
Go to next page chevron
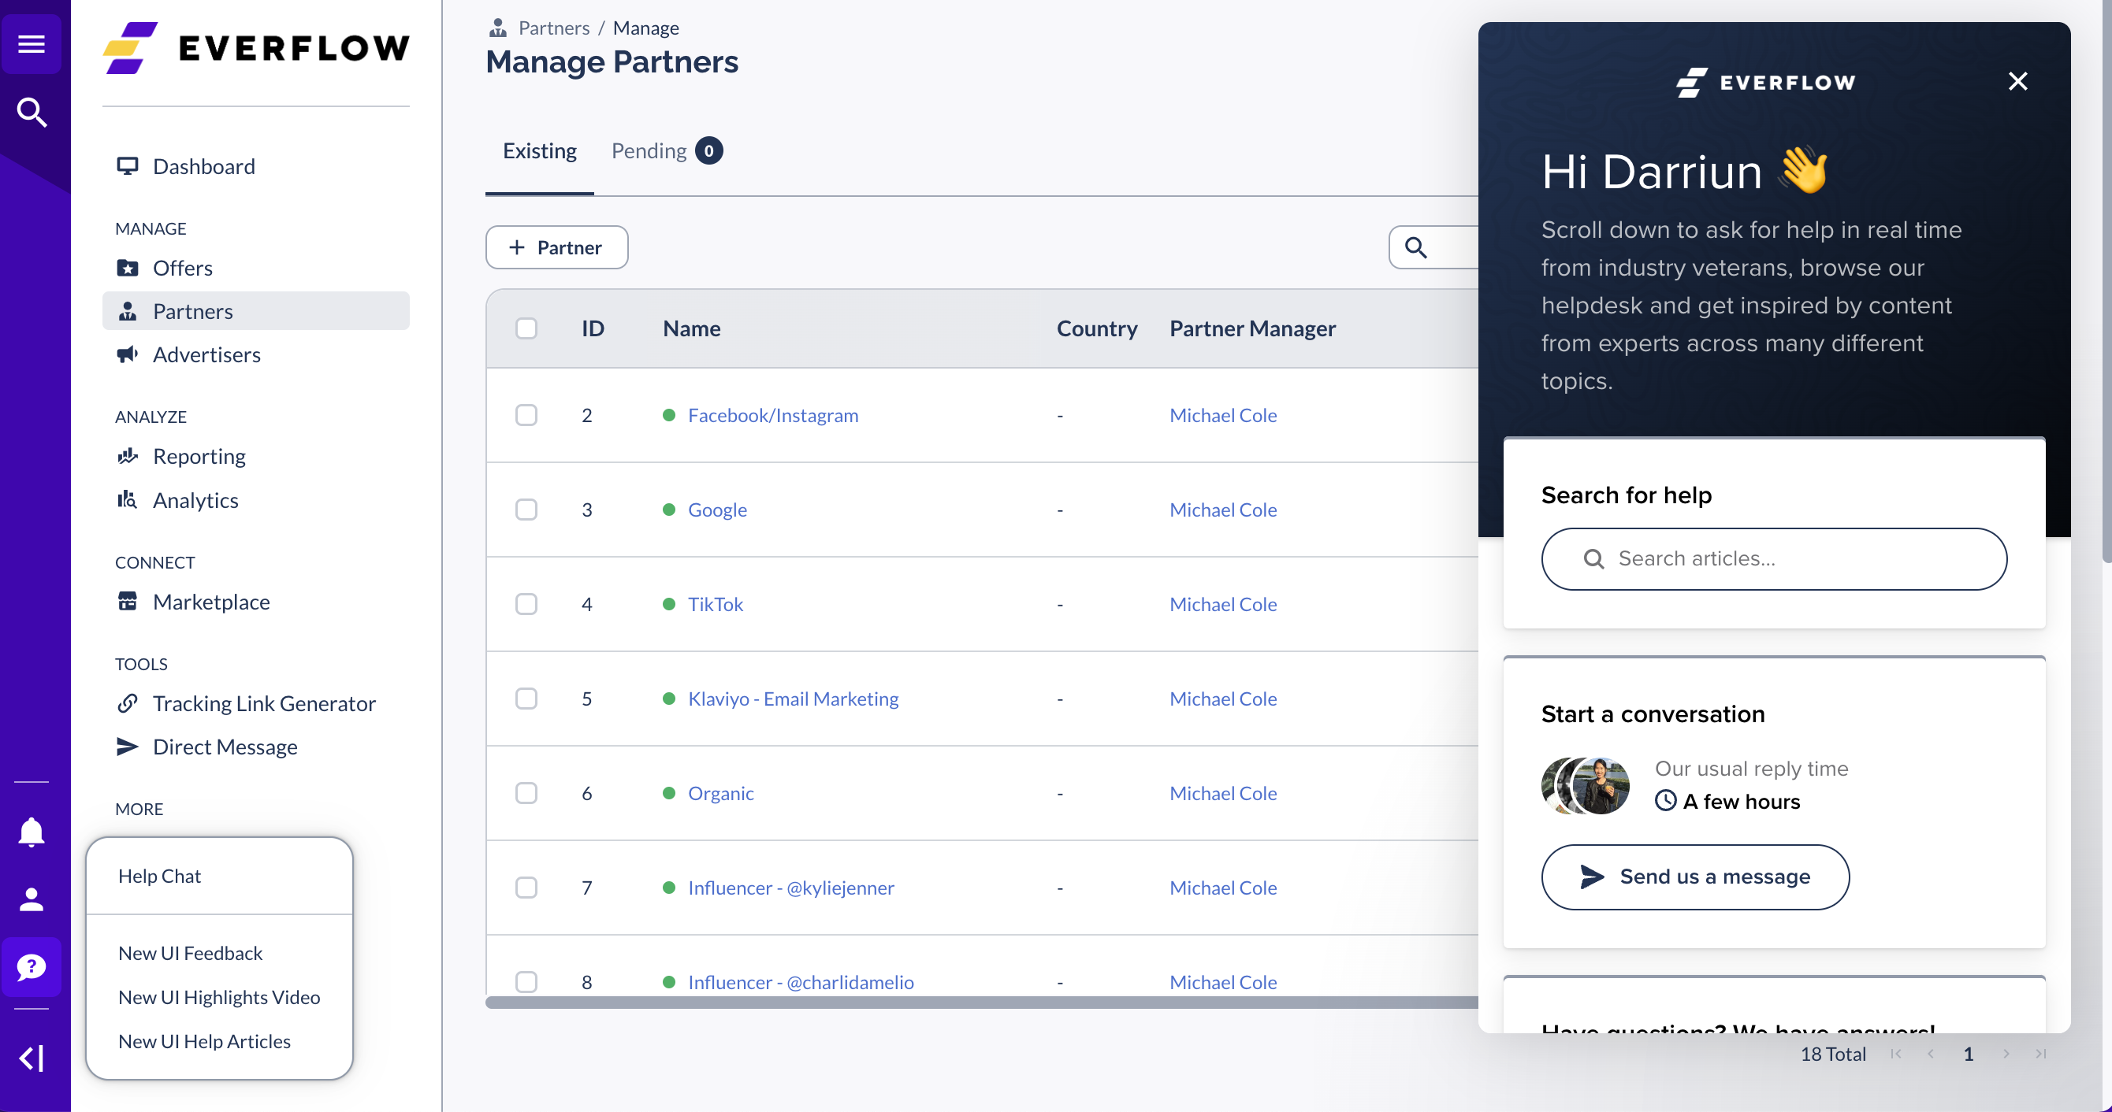click(x=2006, y=1054)
